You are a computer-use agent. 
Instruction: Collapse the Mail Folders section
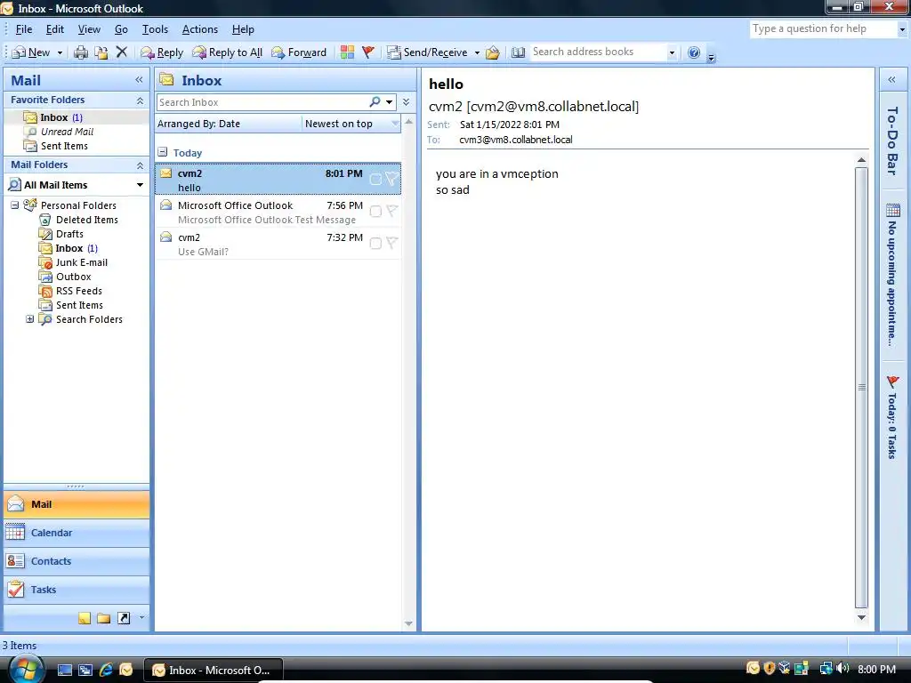click(140, 165)
